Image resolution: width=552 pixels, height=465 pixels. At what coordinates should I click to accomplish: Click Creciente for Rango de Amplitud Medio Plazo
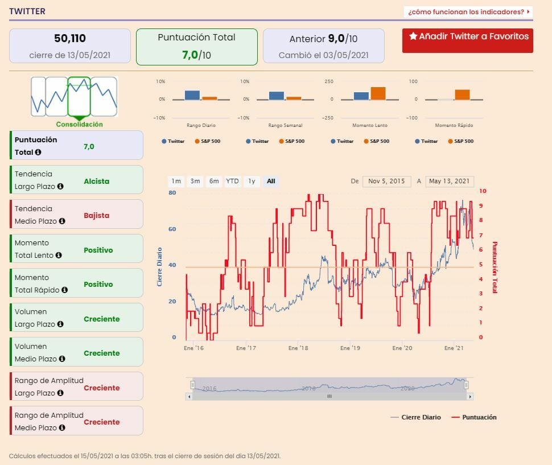[102, 422]
